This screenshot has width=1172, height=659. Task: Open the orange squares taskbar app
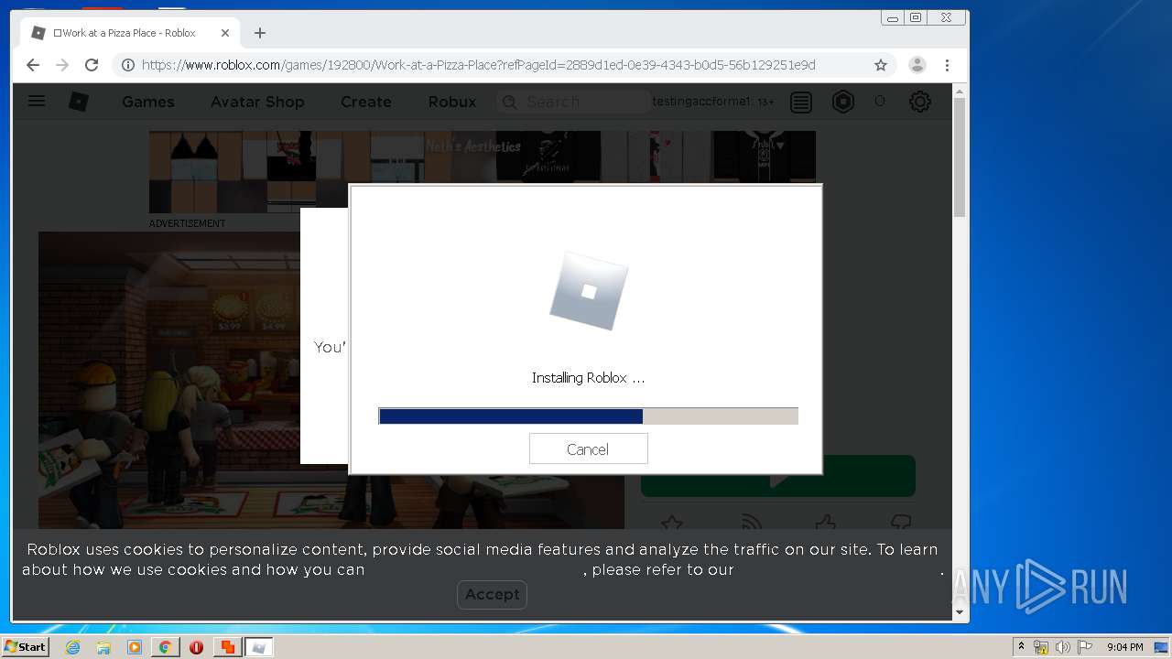tap(227, 647)
